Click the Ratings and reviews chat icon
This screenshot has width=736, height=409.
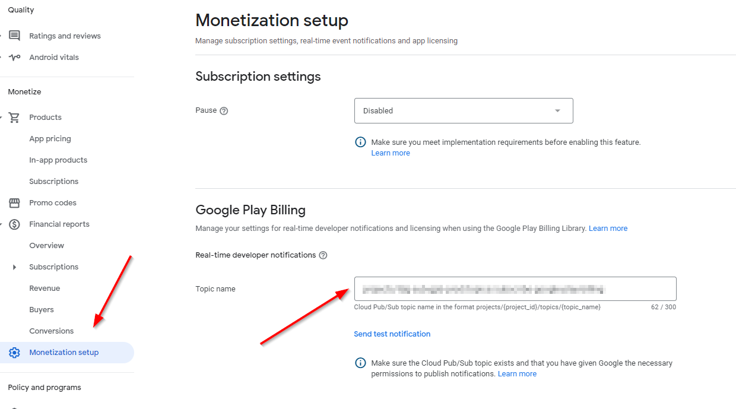tap(14, 36)
